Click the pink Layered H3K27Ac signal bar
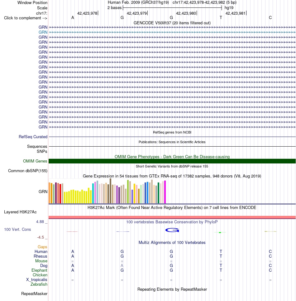 172,217
